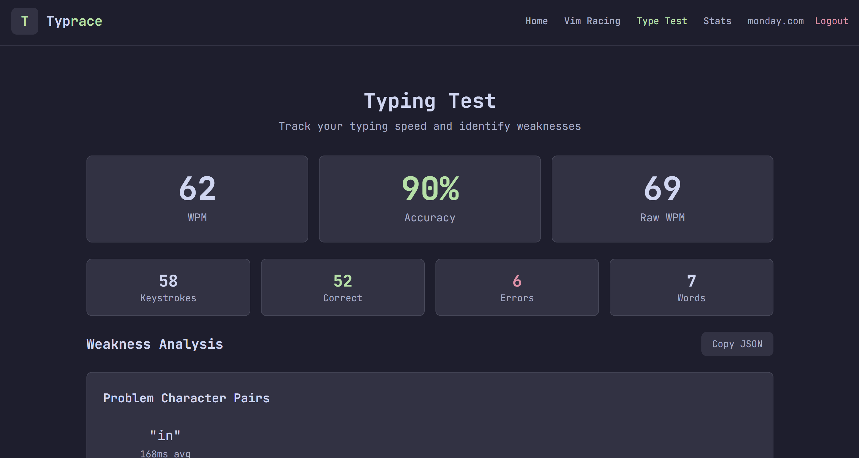The height and width of the screenshot is (458, 859).
Task: Open the Stats page
Action: [717, 21]
